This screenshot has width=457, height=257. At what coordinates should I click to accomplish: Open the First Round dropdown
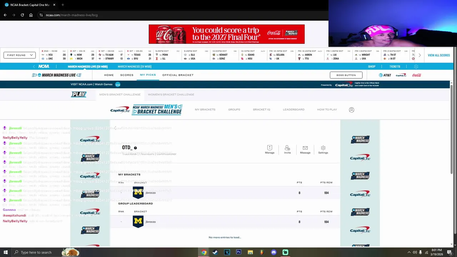pos(20,55)
